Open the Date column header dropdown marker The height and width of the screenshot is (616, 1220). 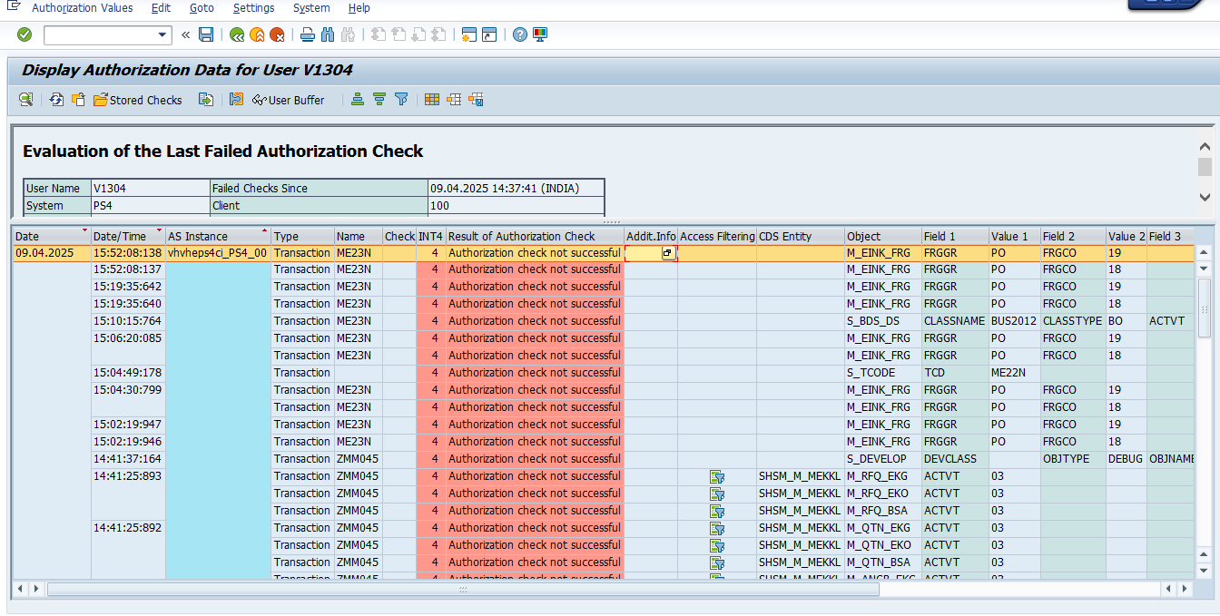coord(84,231)
